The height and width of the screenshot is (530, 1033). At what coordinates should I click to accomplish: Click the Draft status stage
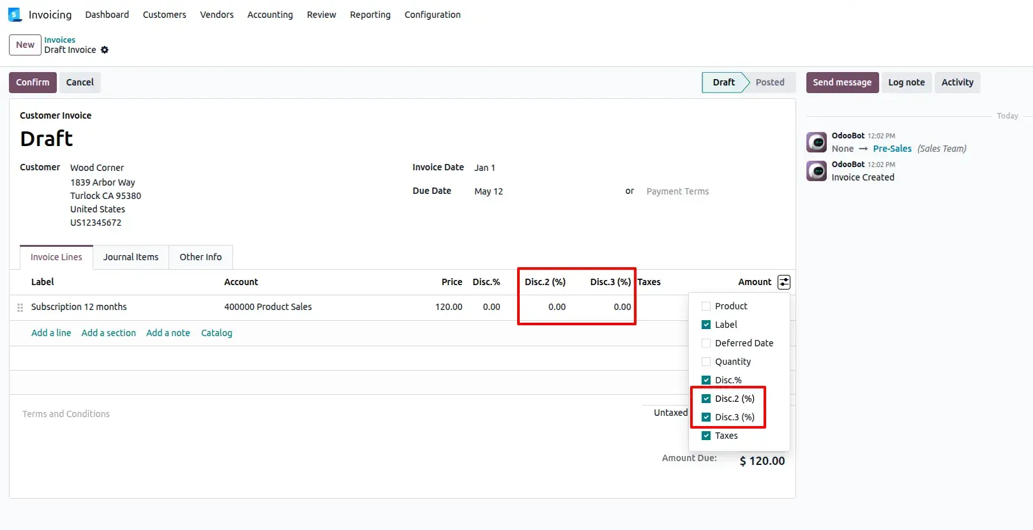[724, 82]
